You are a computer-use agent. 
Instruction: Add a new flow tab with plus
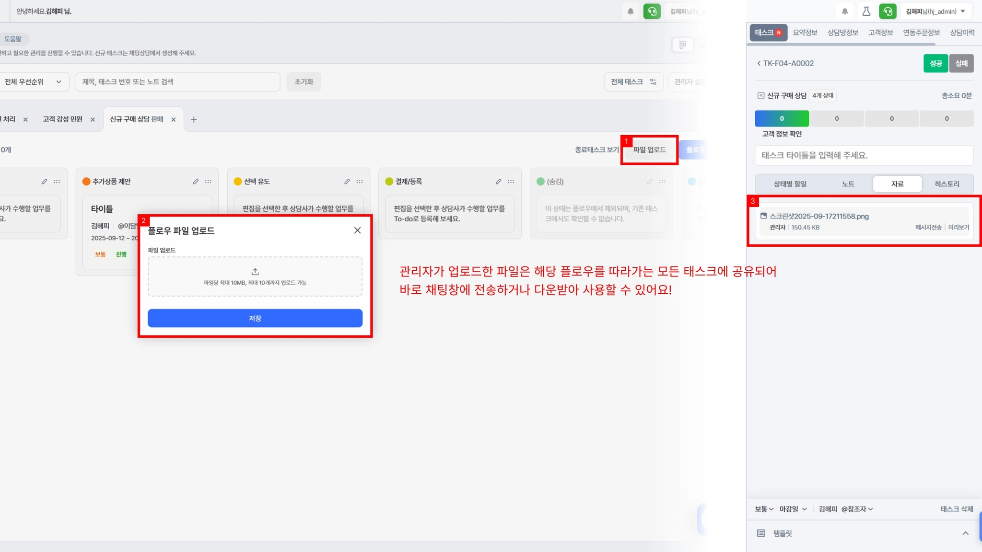[x=194, y=120]
